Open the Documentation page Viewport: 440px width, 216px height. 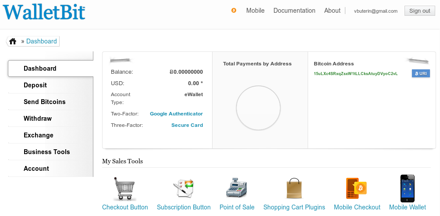(294, 11)
